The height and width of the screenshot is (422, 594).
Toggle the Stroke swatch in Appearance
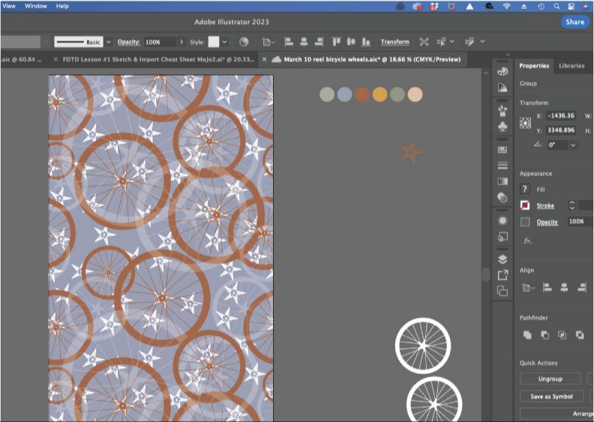click(x=525, y=205)
